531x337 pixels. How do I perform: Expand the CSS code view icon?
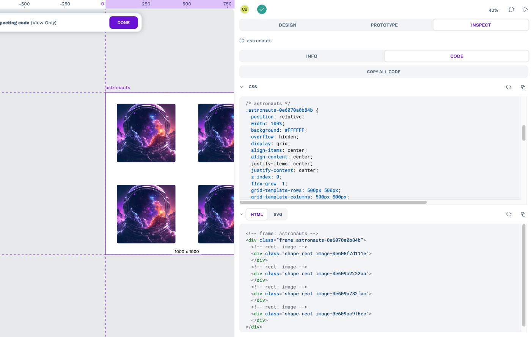[x=509, y=87]
